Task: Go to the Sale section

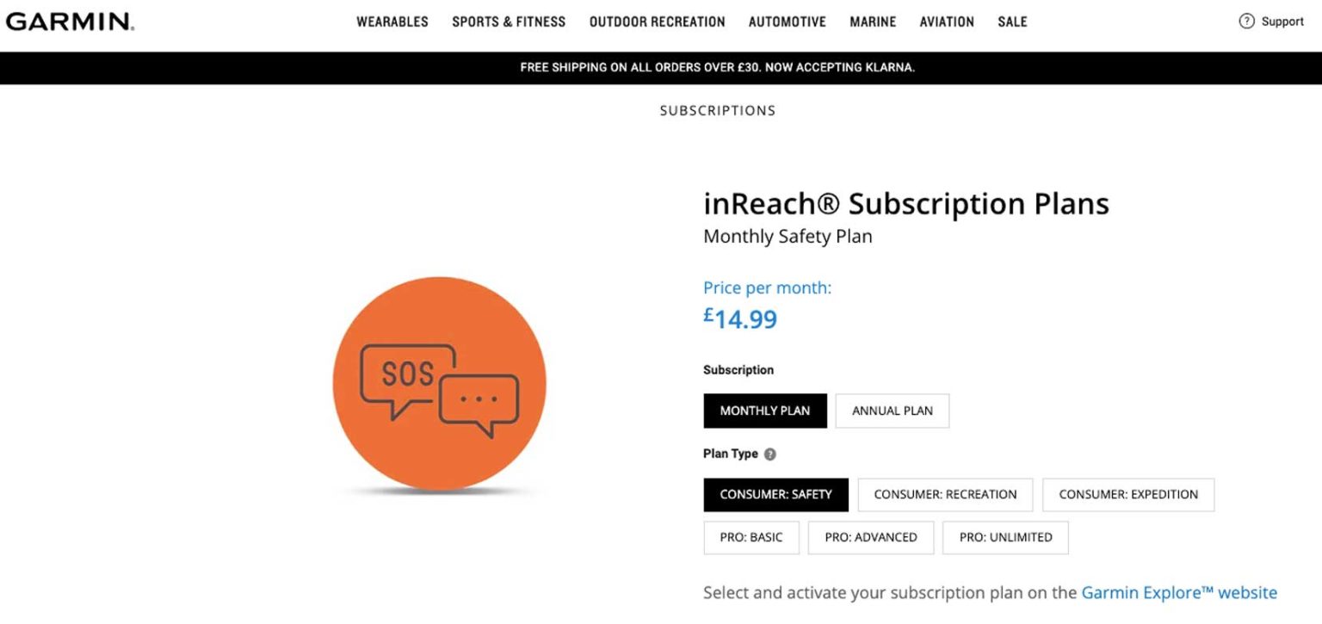Action: [x=1012, y=22]
